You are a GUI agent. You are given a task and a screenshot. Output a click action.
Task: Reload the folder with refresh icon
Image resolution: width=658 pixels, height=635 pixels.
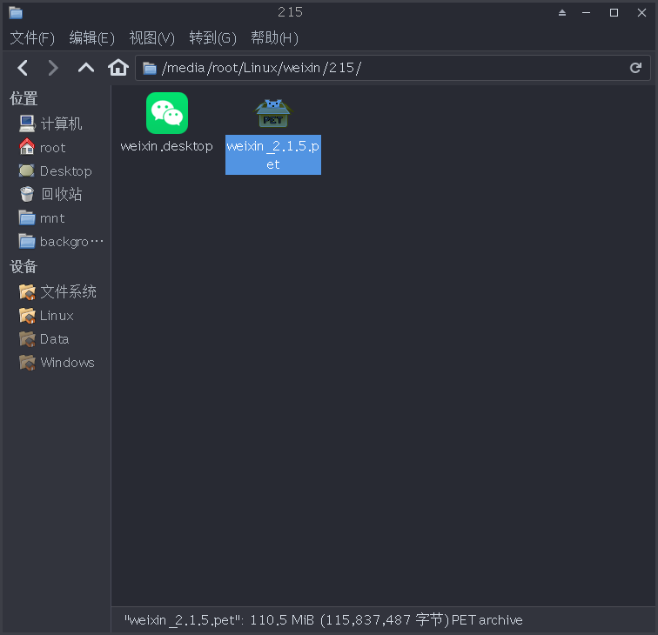click(635, 68)
